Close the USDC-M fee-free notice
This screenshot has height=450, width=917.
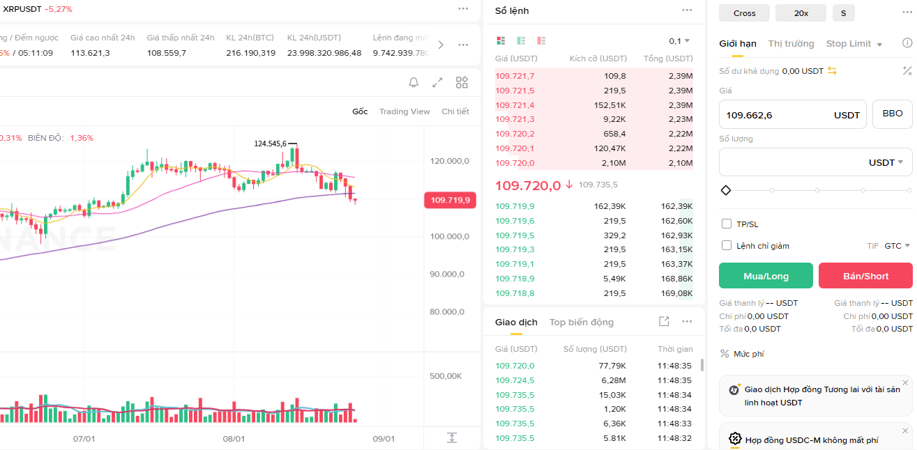905,432
